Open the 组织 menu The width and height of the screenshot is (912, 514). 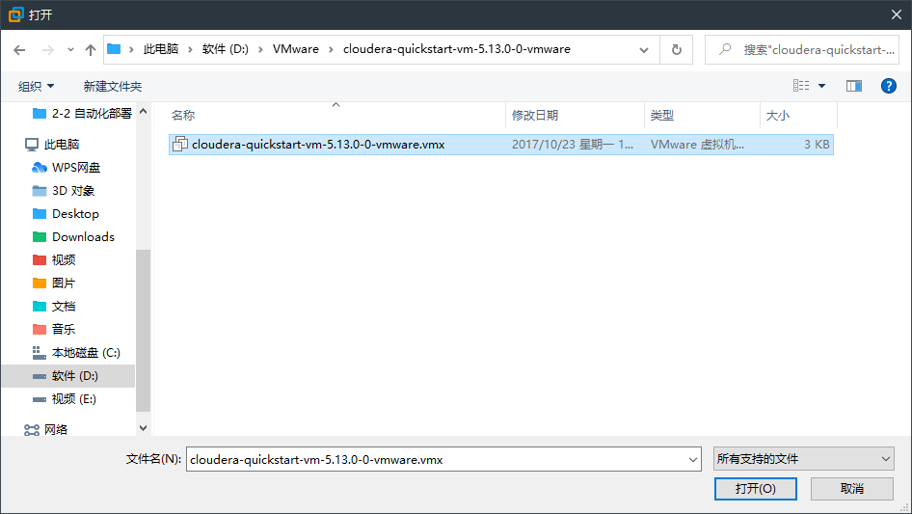(x=36, y=86)
